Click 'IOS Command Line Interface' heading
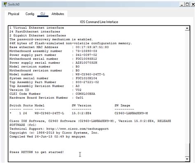195x163 pixels. 99,22
